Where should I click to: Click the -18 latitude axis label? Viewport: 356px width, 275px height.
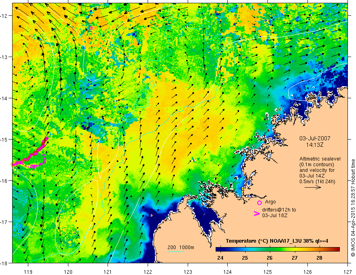point(4,263)
